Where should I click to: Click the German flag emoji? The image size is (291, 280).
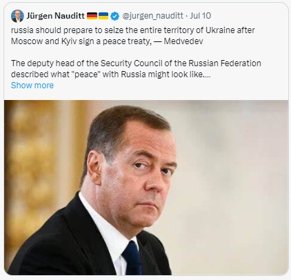[92, 16]
